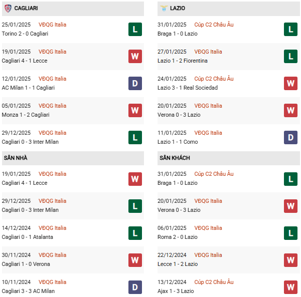The height and width of the screenshot is (297, 301).
Task: Click the W badge for Monza 1-2 Cagliari
Action: click(x=135, y=110)
